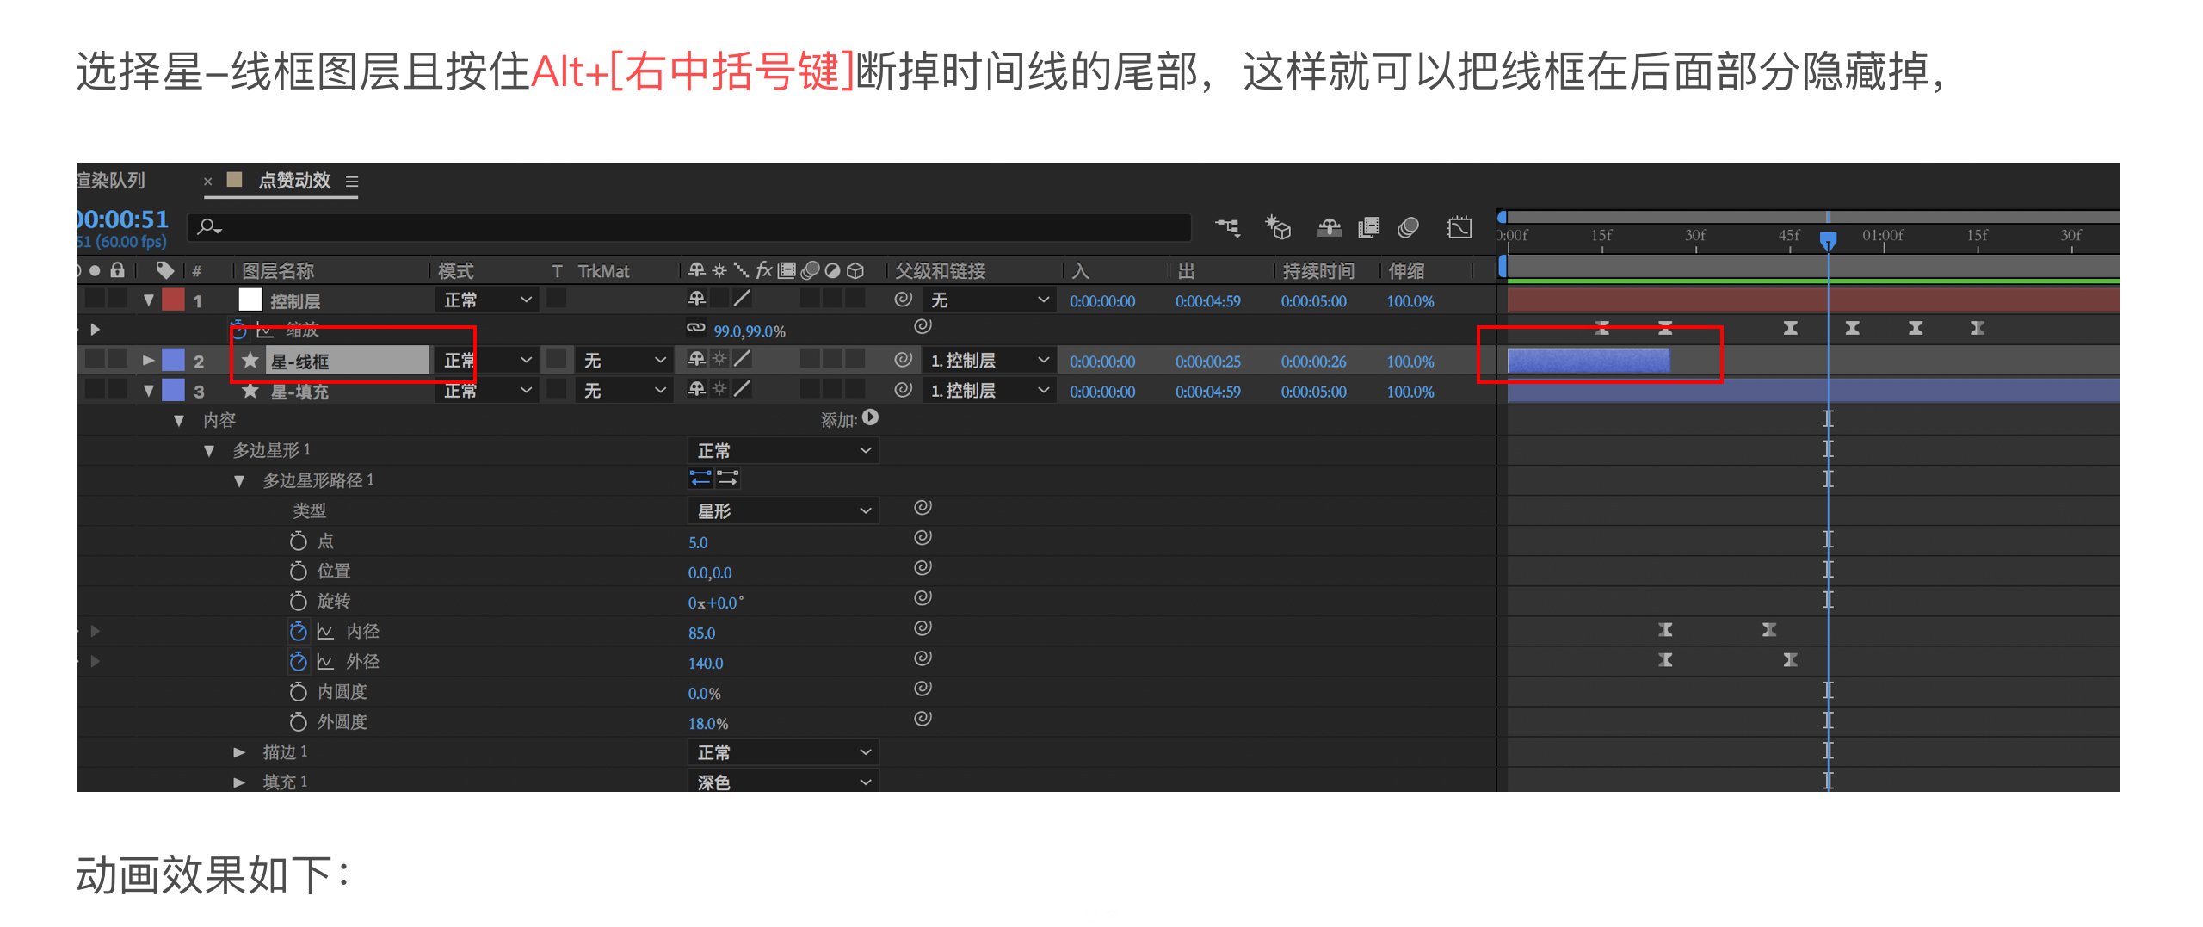Image resolution: width=2203 pixels, height=927 pixels.
Task: Toggle lock box for 星-填充 layer
Action: [118, 390]
